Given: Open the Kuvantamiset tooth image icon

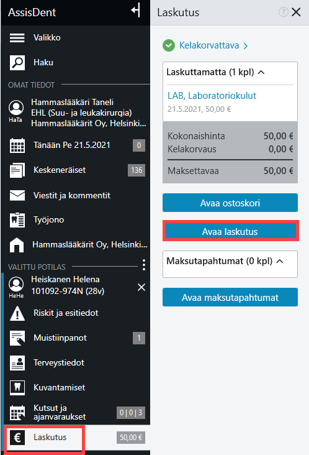Looking at the screenshot, I should point(17,388).
